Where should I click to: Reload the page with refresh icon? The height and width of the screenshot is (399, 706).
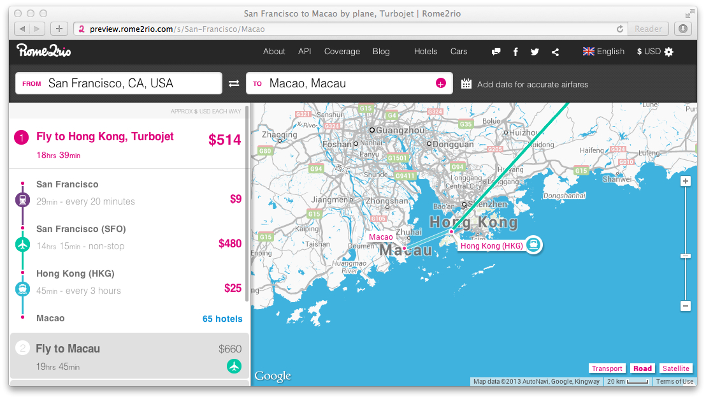[x=620, y=29]
